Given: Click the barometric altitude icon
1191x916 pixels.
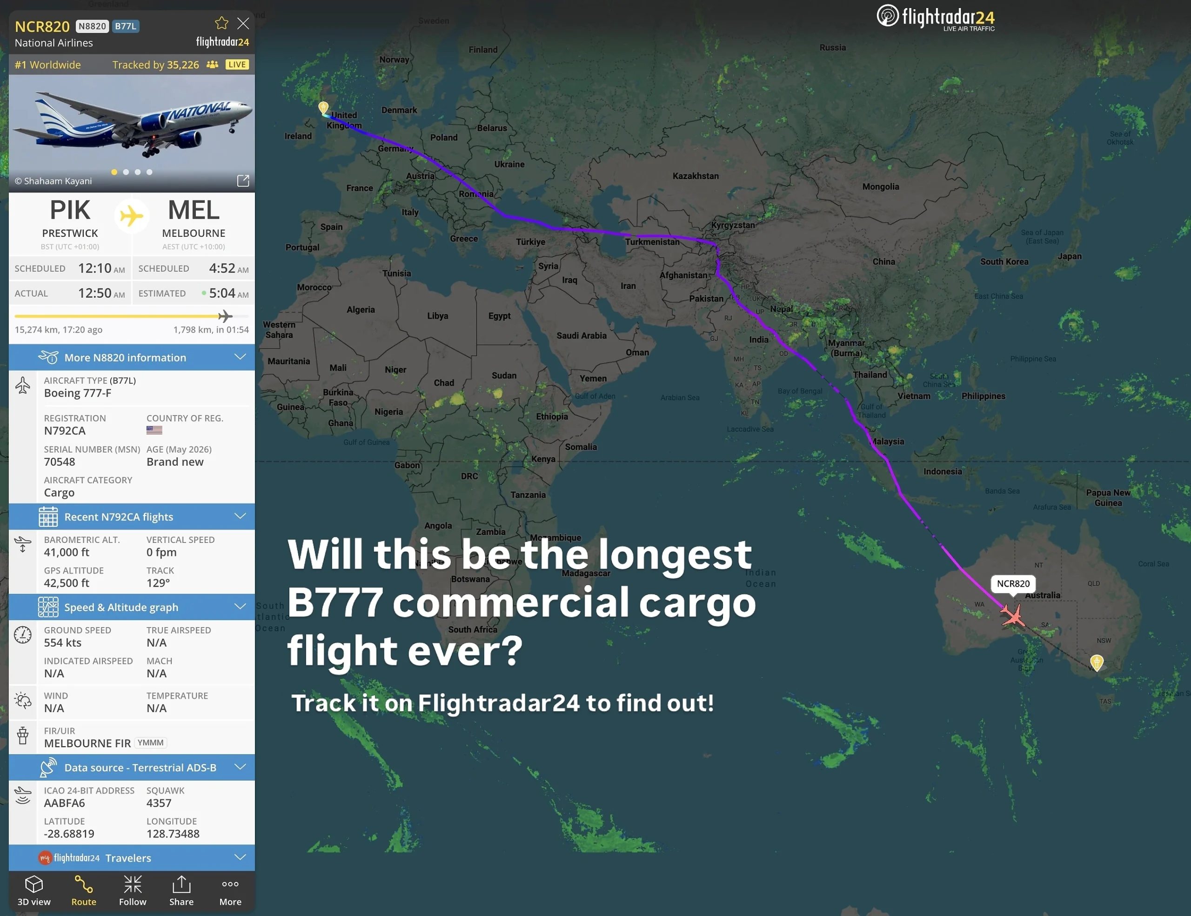Looking at the screenshot, I should click(x=22, y=544).
